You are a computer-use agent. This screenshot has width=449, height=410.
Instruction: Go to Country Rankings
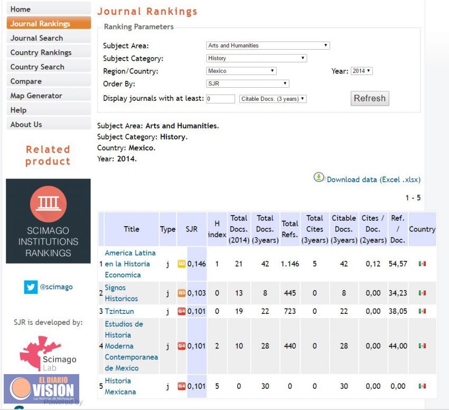(x=49, y=52)
